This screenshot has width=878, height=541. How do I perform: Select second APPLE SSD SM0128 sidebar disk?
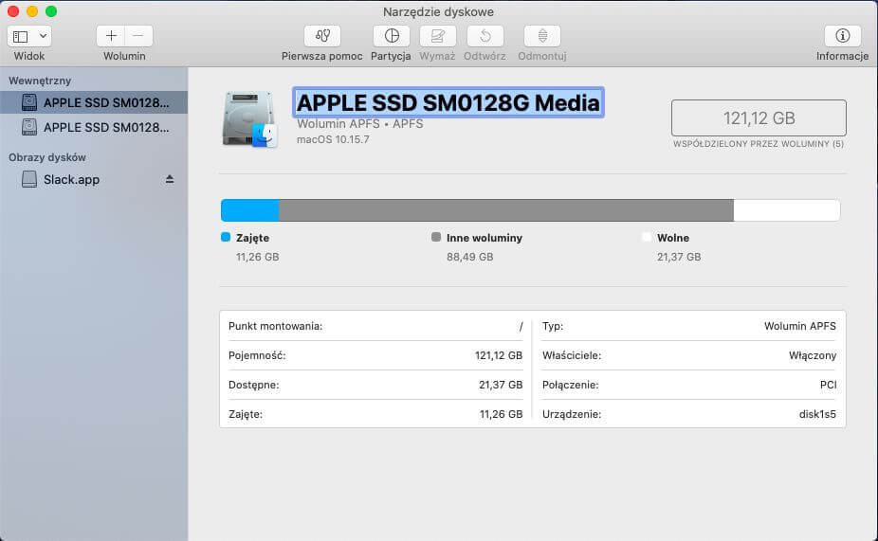tap(94, 127)
